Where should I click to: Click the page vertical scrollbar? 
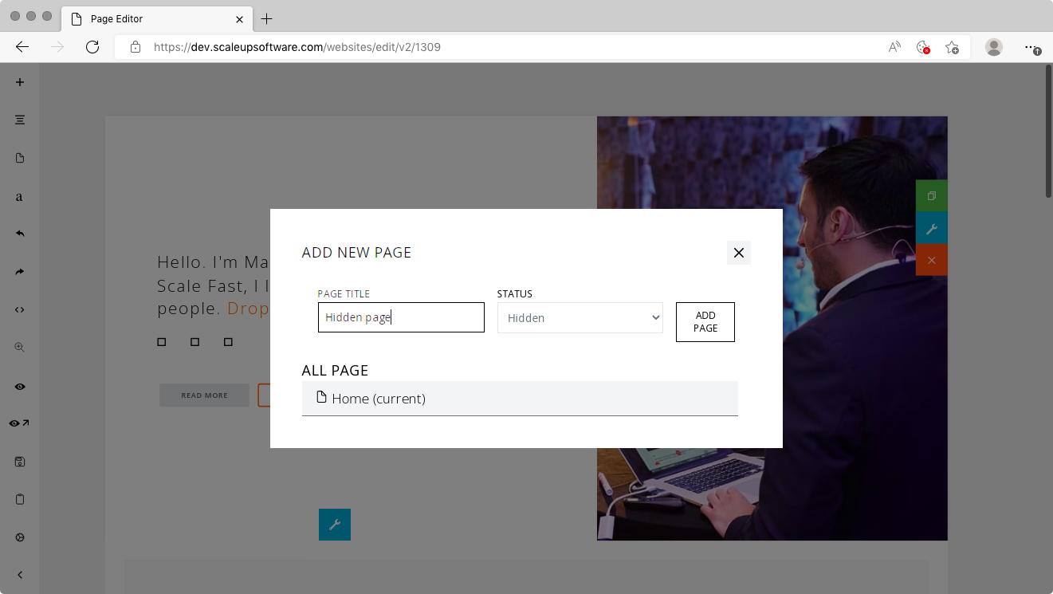tap(1048, 132)
